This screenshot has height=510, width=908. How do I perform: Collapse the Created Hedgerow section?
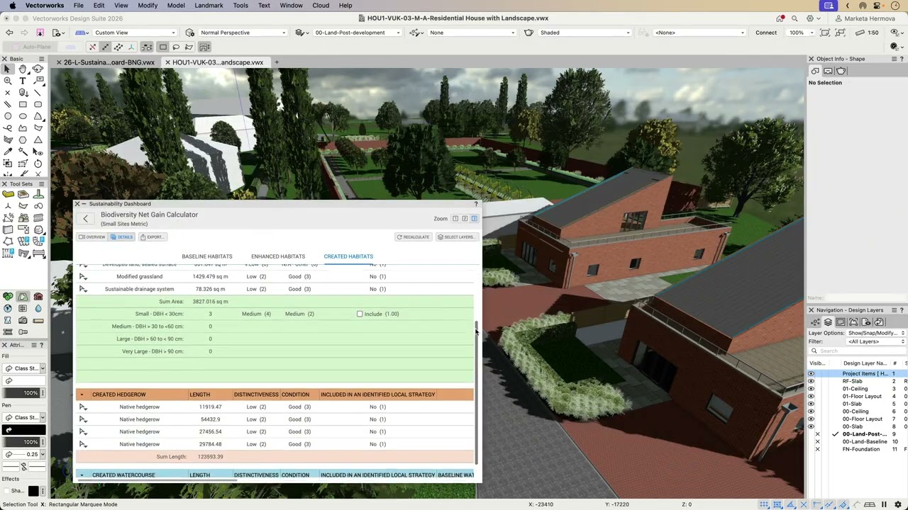[x=82, y=395]
